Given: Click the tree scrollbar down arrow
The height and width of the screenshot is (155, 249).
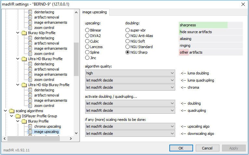Looking at the screenshot, I should [x=76, y=133].
